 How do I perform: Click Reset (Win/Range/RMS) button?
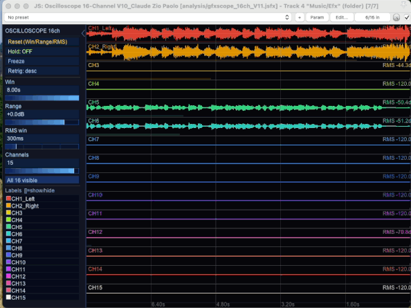click(x=42, y=42)
